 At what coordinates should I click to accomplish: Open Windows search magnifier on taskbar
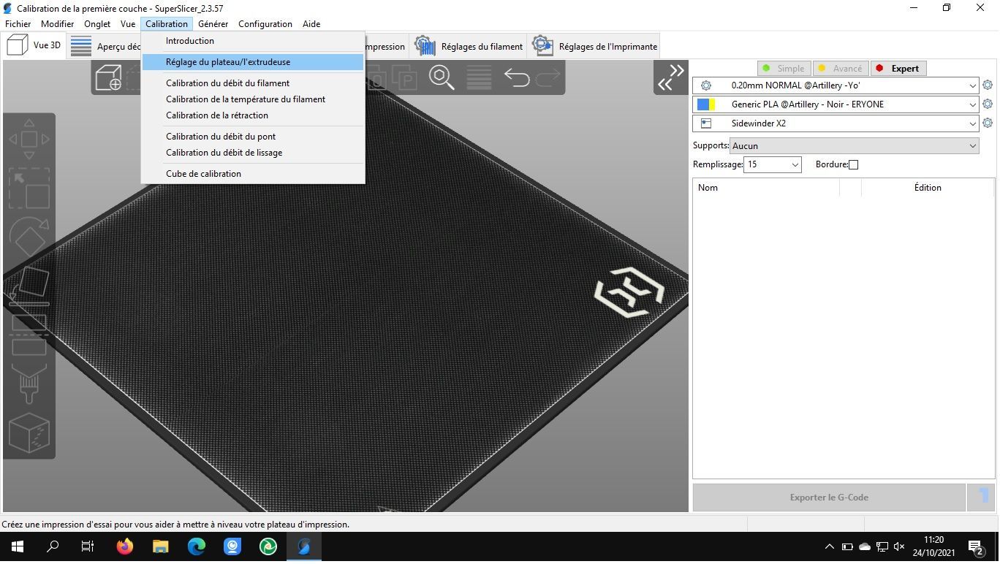[53, 546]
